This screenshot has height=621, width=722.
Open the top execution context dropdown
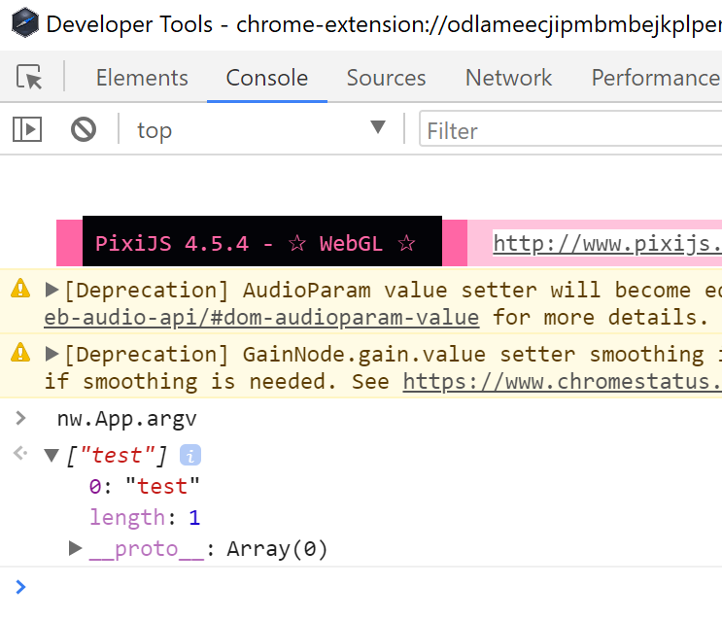(x=260, y=130)
